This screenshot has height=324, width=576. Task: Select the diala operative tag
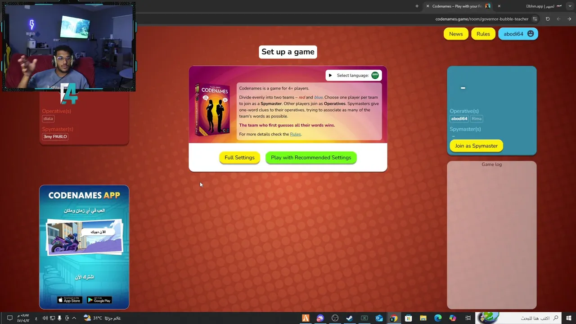48,119
